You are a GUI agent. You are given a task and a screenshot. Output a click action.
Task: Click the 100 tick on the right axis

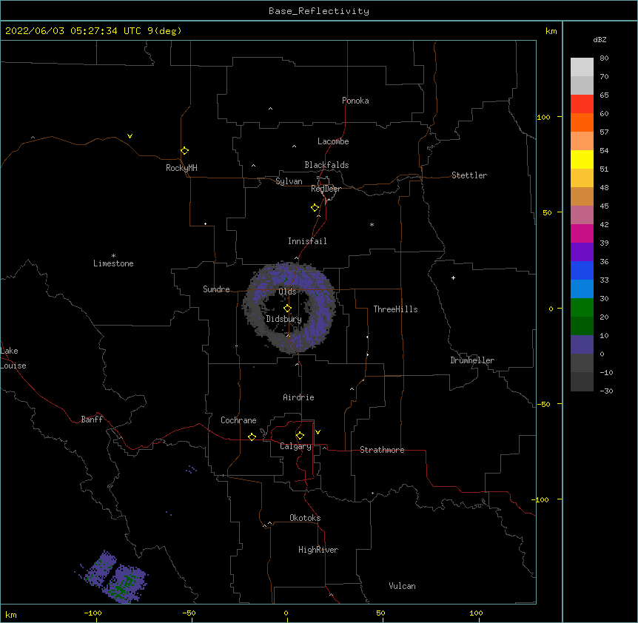(543, 117)
